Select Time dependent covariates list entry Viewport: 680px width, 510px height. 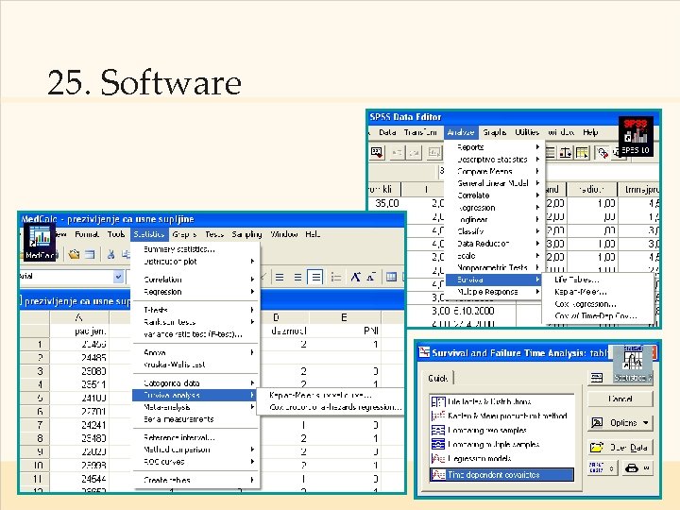[501, 475]
